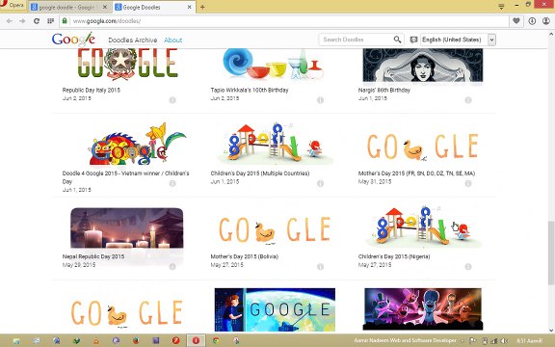
Task: Open the tab menu icon in the title bar
Action: point(501,7)
